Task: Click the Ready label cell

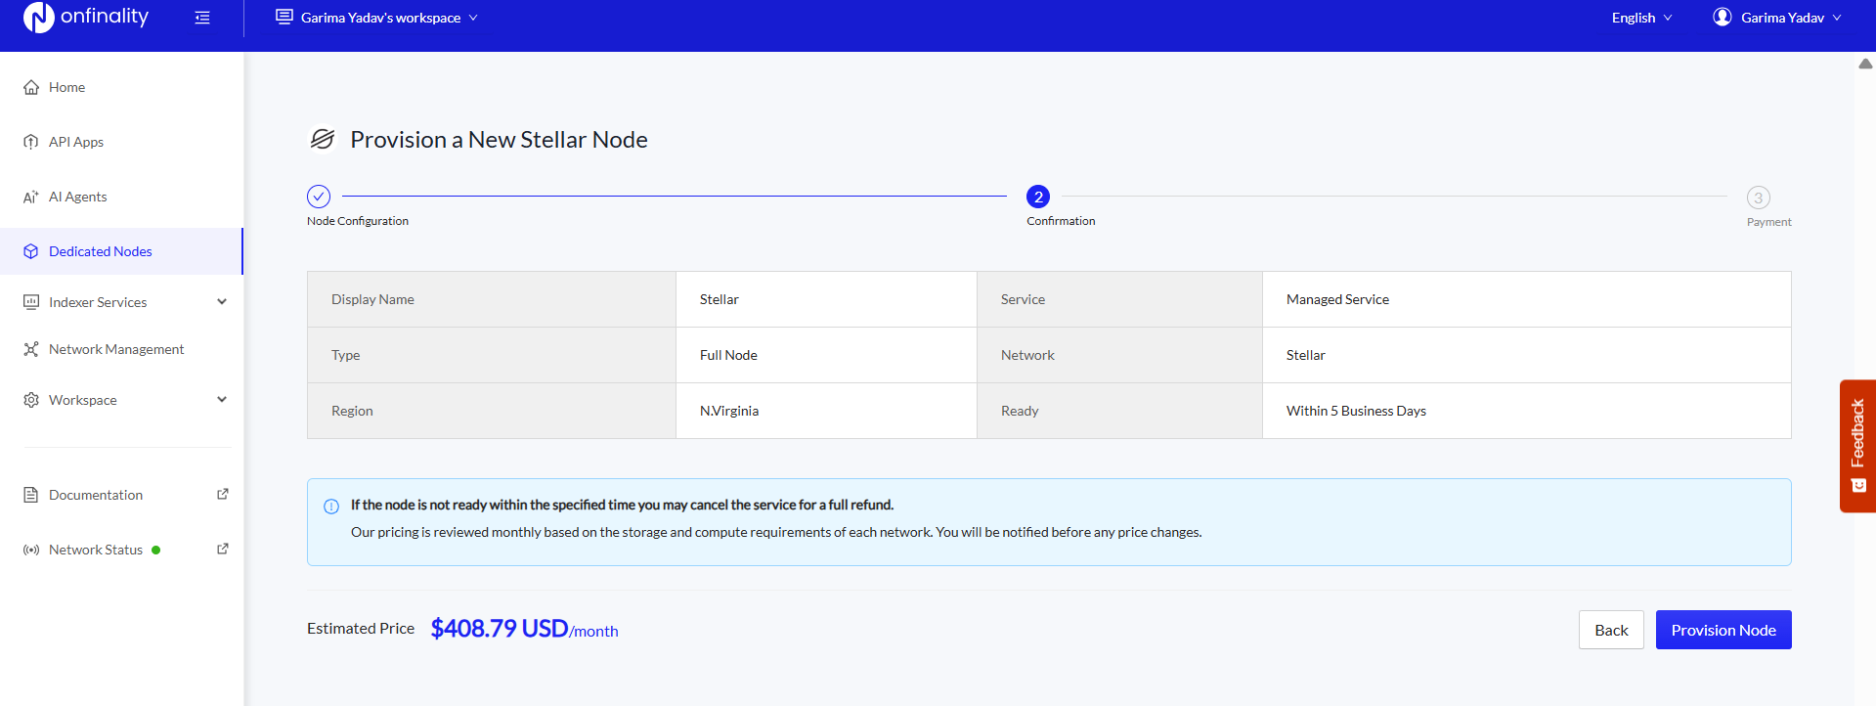Action: pos(1119,411)
